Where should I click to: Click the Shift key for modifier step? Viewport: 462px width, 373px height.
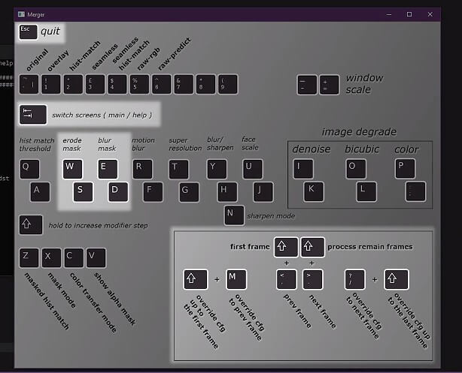[x=29, y=224]
